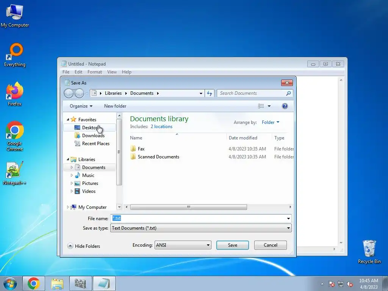Open Chrome from the taskbar

pyautogui.click(x=34, y=283)
